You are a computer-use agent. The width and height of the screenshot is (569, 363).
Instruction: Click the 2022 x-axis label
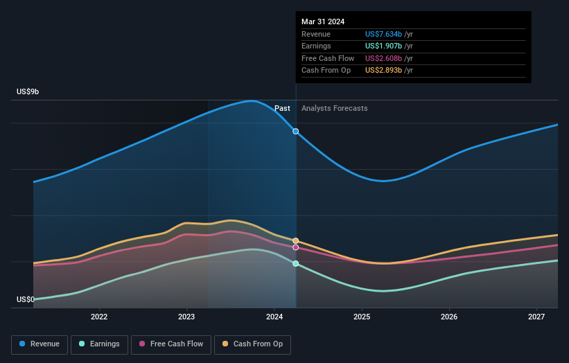99,317
